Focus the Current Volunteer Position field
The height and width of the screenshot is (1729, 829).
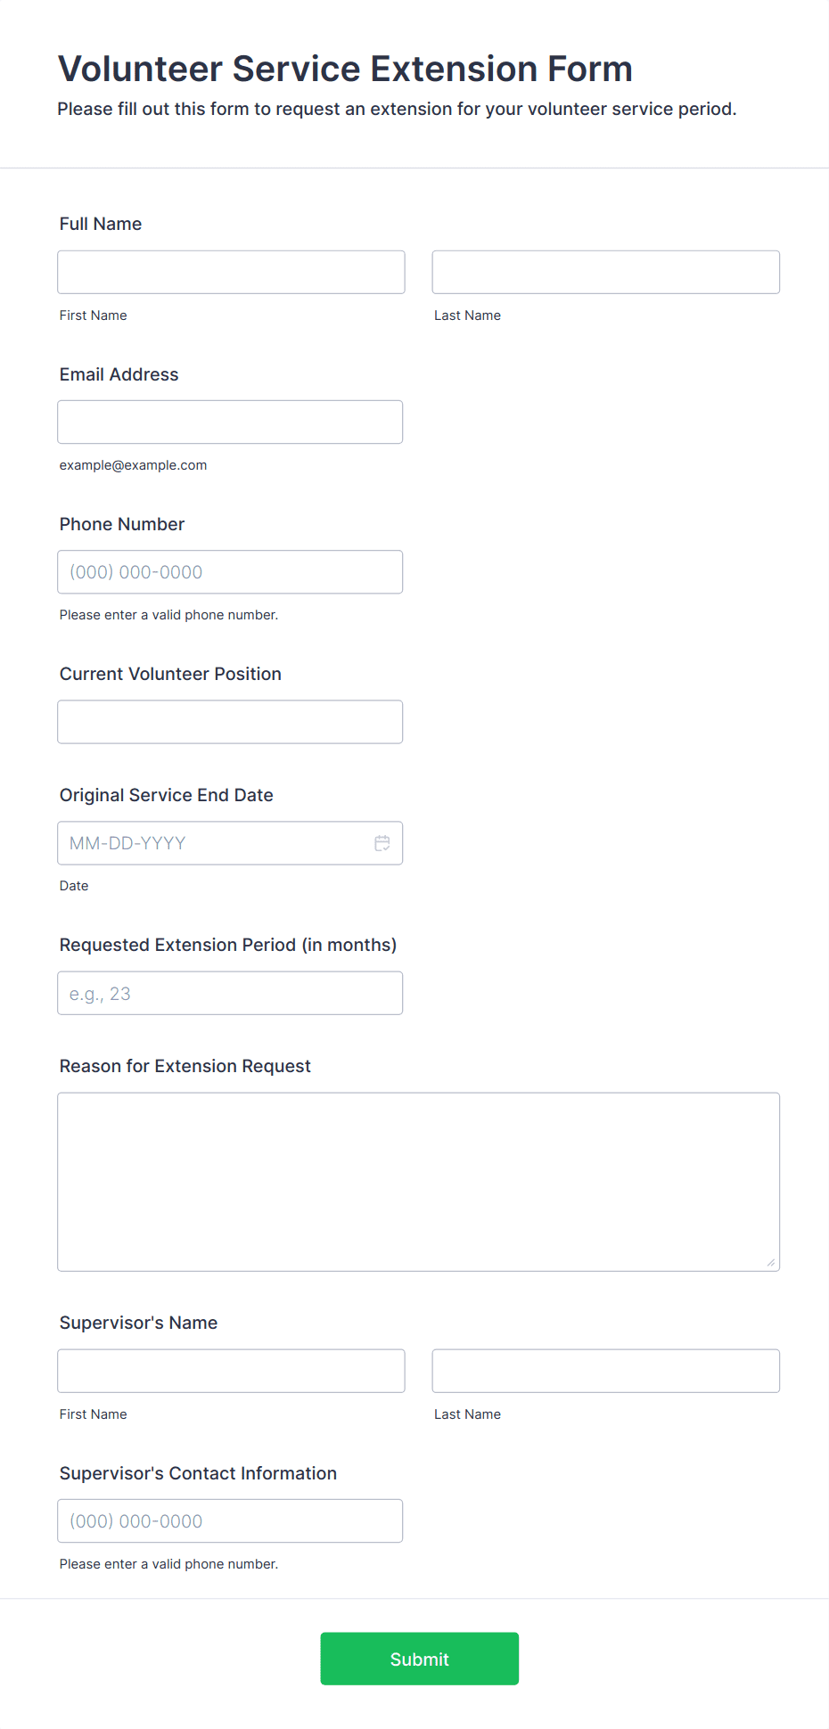point(230,722)
